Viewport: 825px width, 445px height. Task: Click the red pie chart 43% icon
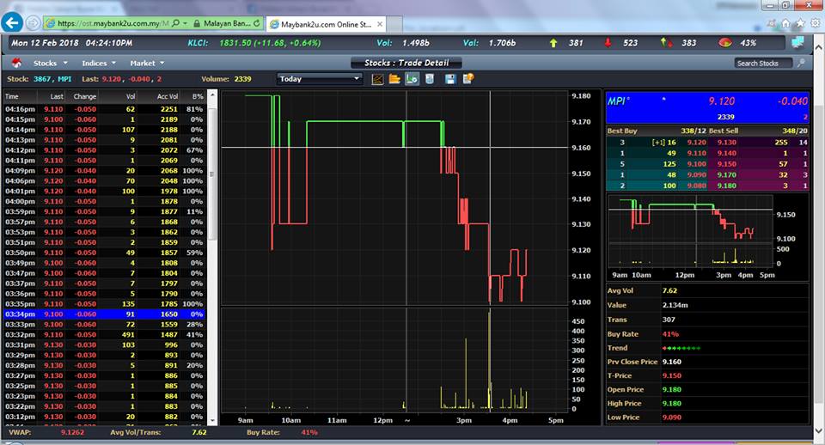725,43
